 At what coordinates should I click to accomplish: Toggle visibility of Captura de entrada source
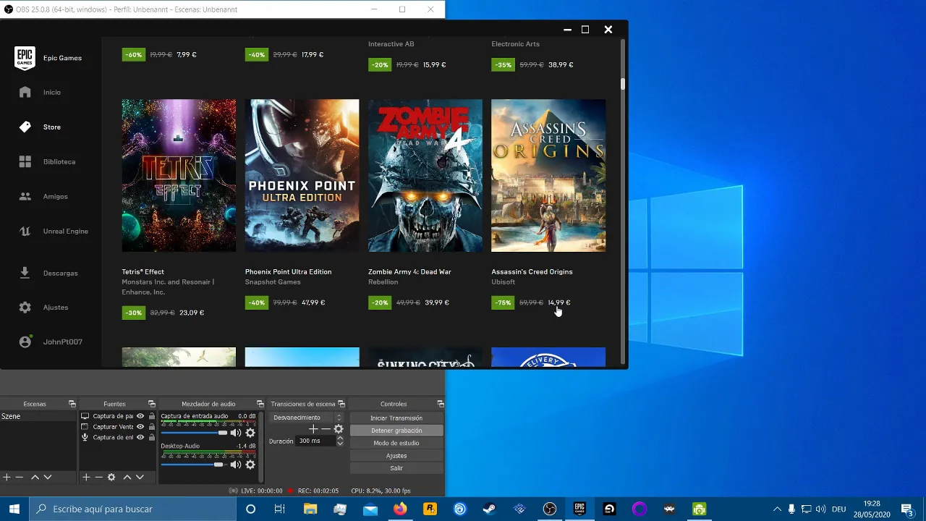pyautogui.click(x=140, y=437)
